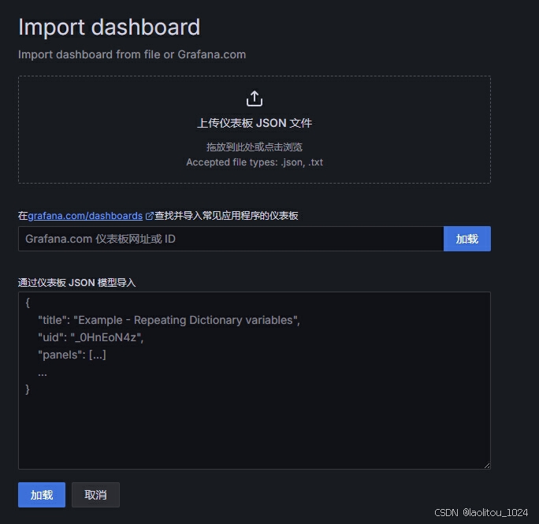Click the 'Import dashboard from file or Grafana.com' subtitle
Image resolution: width=539 pixels, height=524 pixels.
click(132, 54)
